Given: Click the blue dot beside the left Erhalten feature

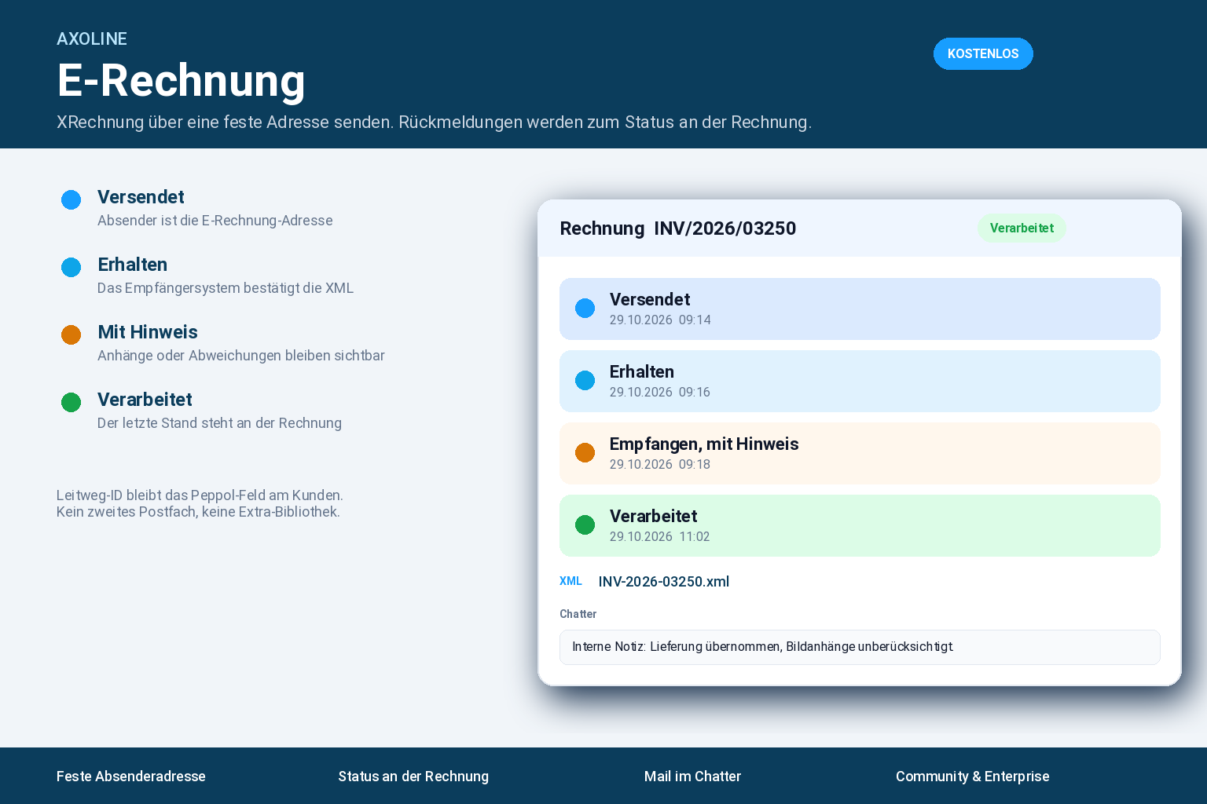Looking at the screenshot, I should click(72, 267).
